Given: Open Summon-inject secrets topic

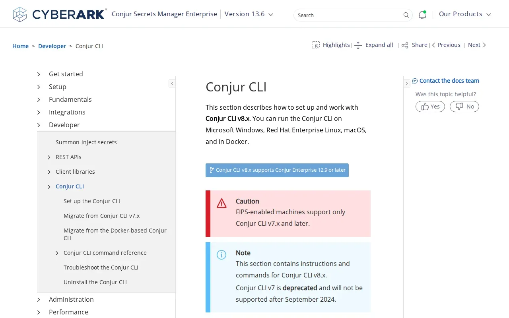Looking at the screenshot, I should pos(86,142).
